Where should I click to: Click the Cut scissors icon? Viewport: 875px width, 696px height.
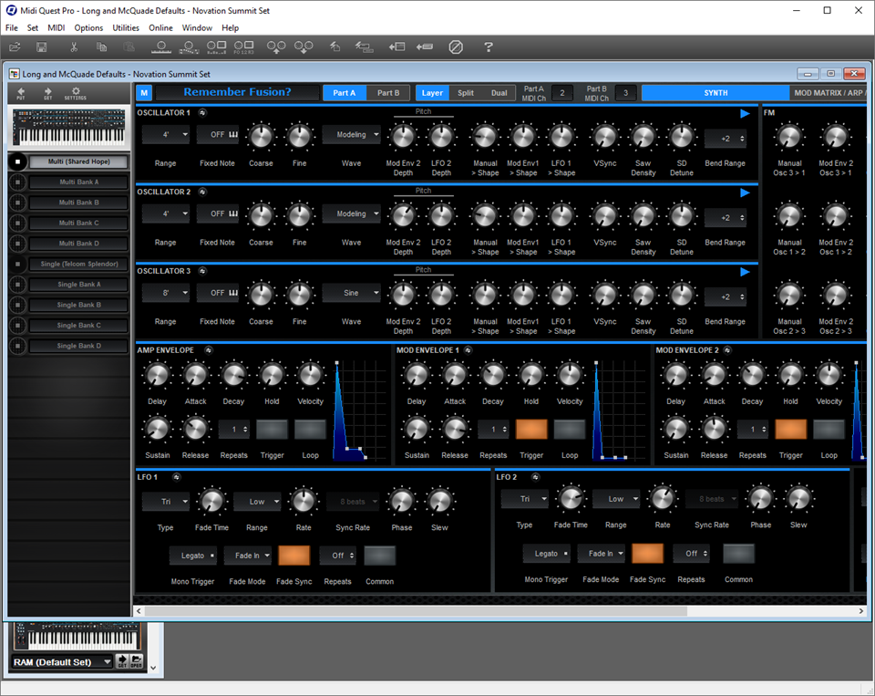click(74, 47)
